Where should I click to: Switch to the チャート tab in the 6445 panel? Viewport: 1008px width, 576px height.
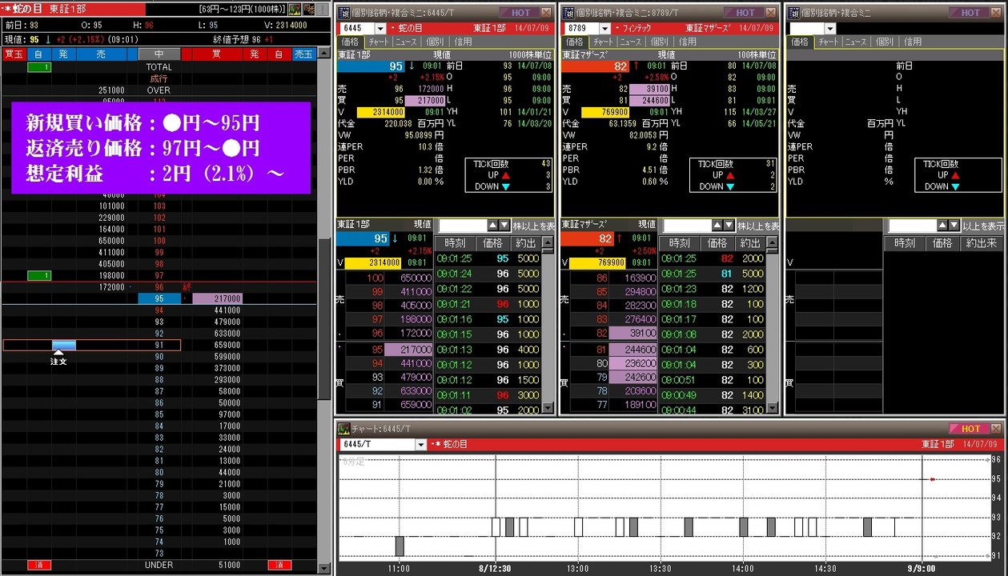(380, 42)
